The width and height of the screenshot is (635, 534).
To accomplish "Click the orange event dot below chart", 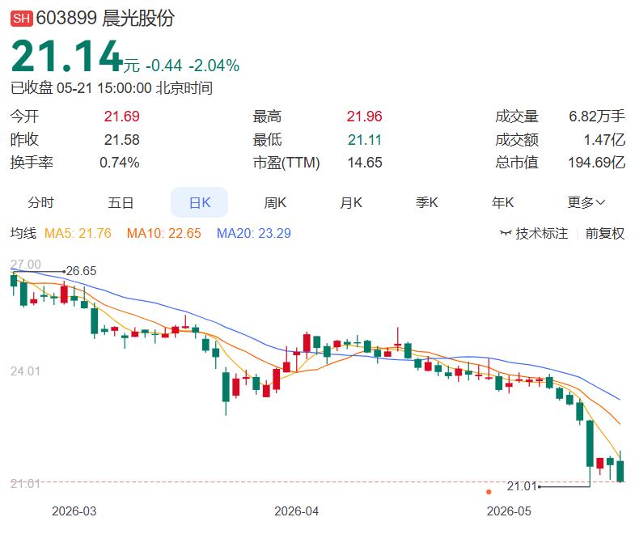I will click(x=489, y=492).
